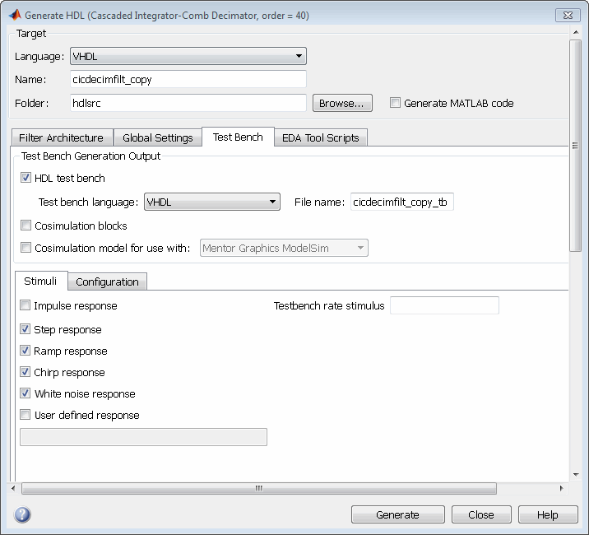Click the Browse... folder button

click(342, 103)
